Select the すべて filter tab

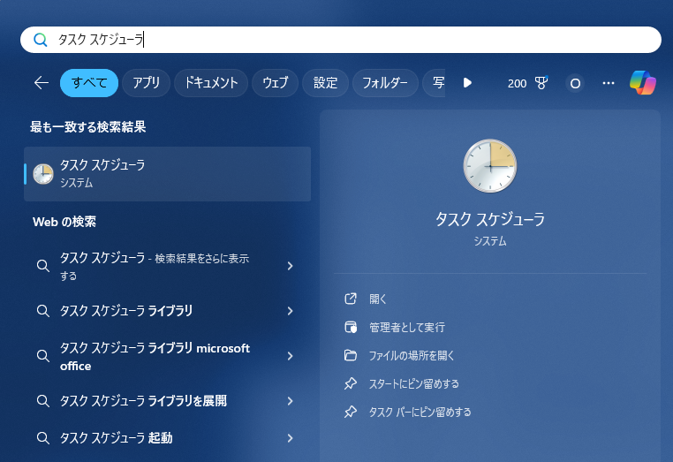(x=89, y=82)
